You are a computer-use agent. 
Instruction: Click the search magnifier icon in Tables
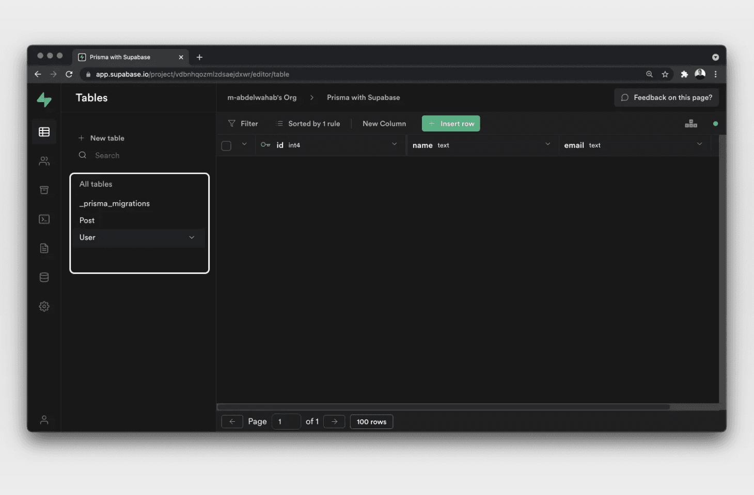[83, 155]
